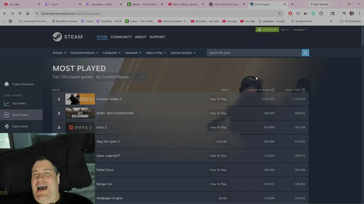Image resolution: width=364 pixels, height=204 pixels.
Task: Open the Chrome profile avatar
Action: pyautogui.click(x=352, y=13)
